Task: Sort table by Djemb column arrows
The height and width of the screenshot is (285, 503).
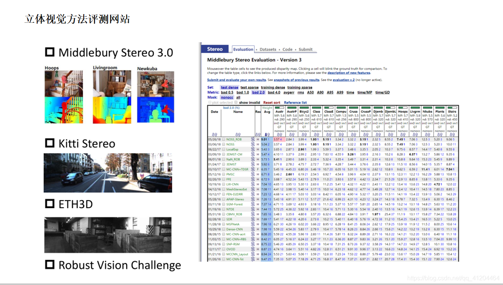Action: point(378,134)
